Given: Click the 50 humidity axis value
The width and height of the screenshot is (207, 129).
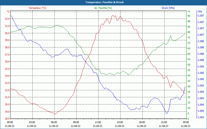Looking at the screenshot, I should pos(189,65).
